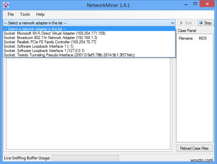
Task: Click the NetworkMiner app icon in title bar
Action: pos(6,5)
